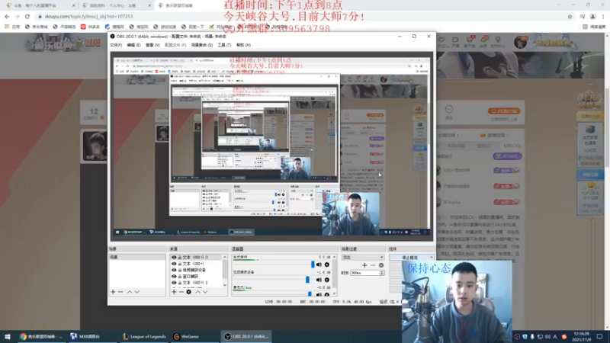
Task: Move scene up with the Scenes panel arrow
Action: pyautogui.click(x=130, y=292)
